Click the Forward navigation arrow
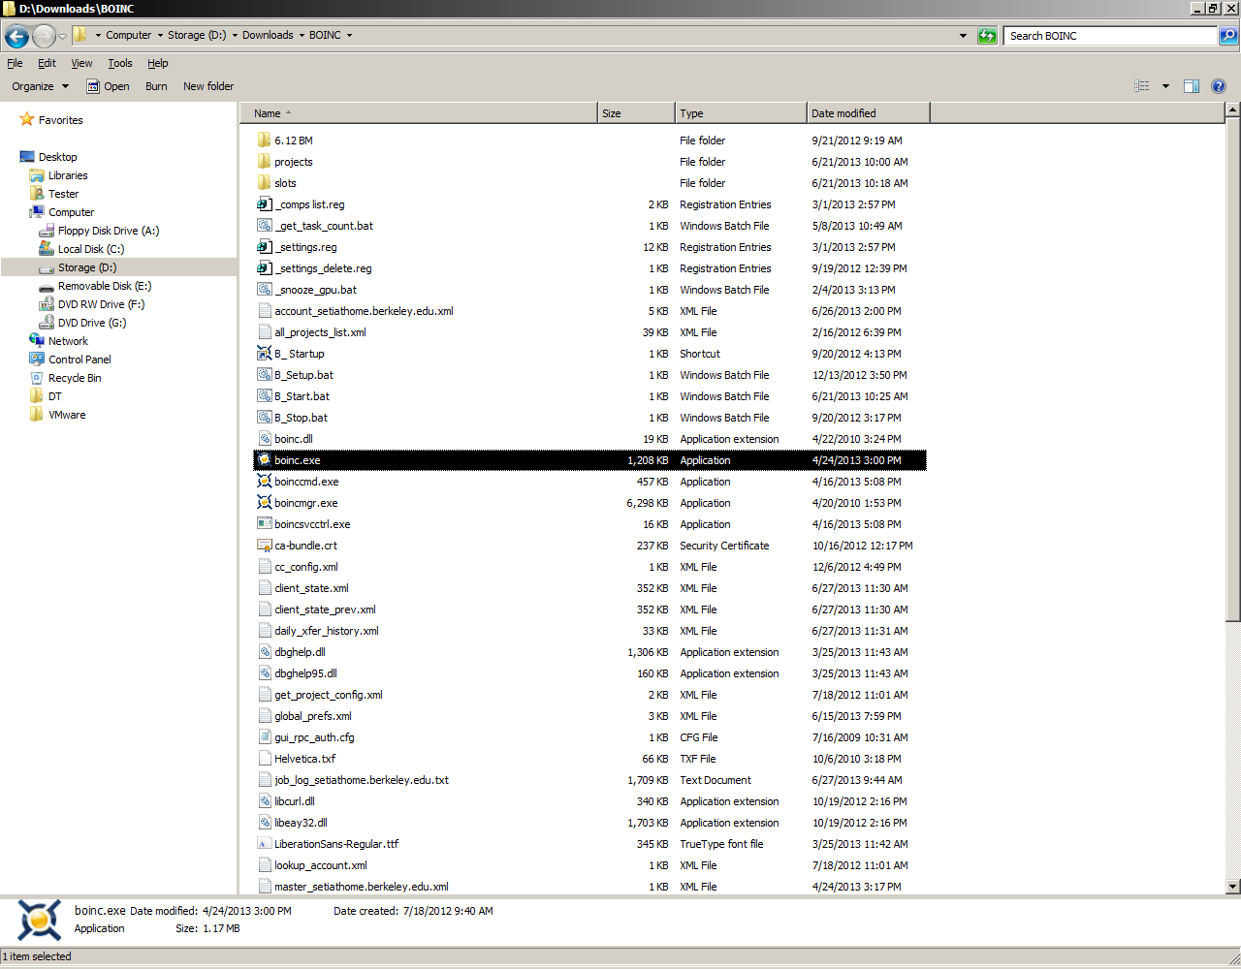This screenshot has width=1241, height=969. click(x=44, y=36)
